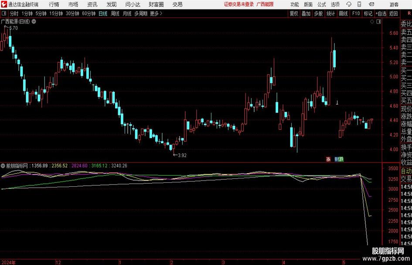Open the customer service headset icon
The height and width of the screenshot is (265, 412).
349,4
